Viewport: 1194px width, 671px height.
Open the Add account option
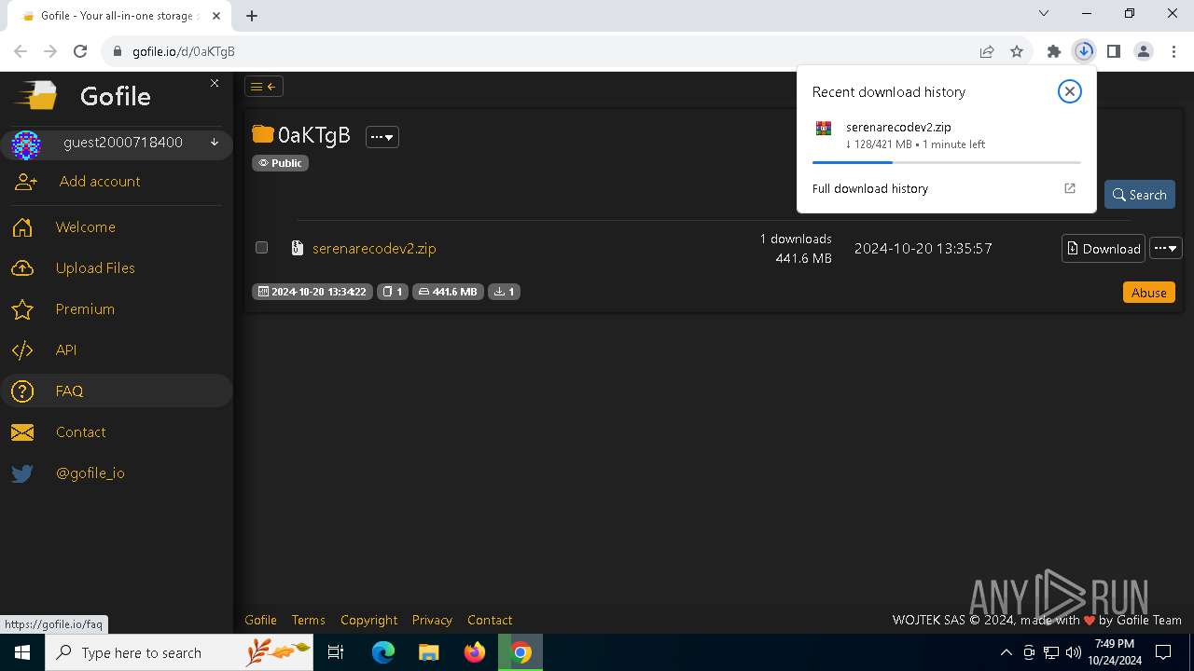click(x=100, y=182)
